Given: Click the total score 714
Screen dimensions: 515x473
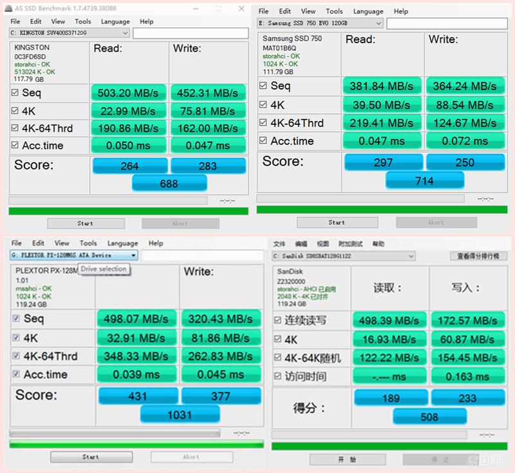Looking at the screenshot, I should pyautogui.click(x=425, y=181).
